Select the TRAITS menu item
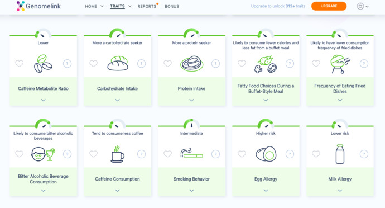 click(x=117, y=6)
